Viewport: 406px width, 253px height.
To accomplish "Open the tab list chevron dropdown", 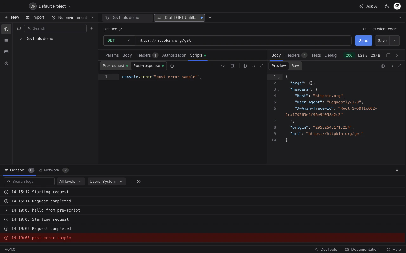I will 400,18.
